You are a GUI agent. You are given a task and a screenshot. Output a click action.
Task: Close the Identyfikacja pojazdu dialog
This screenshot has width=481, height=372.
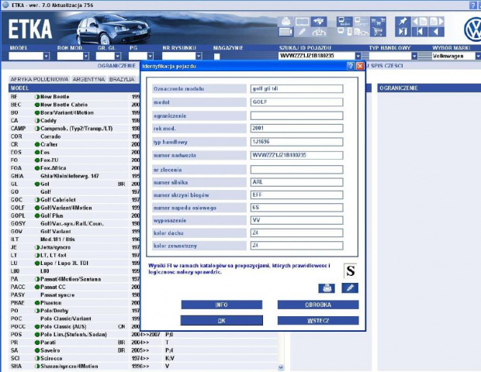tap(360, 66)
